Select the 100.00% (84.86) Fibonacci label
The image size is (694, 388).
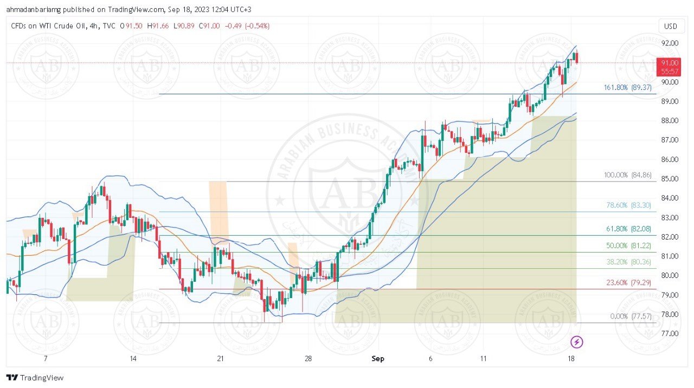(x=627, y=175)
